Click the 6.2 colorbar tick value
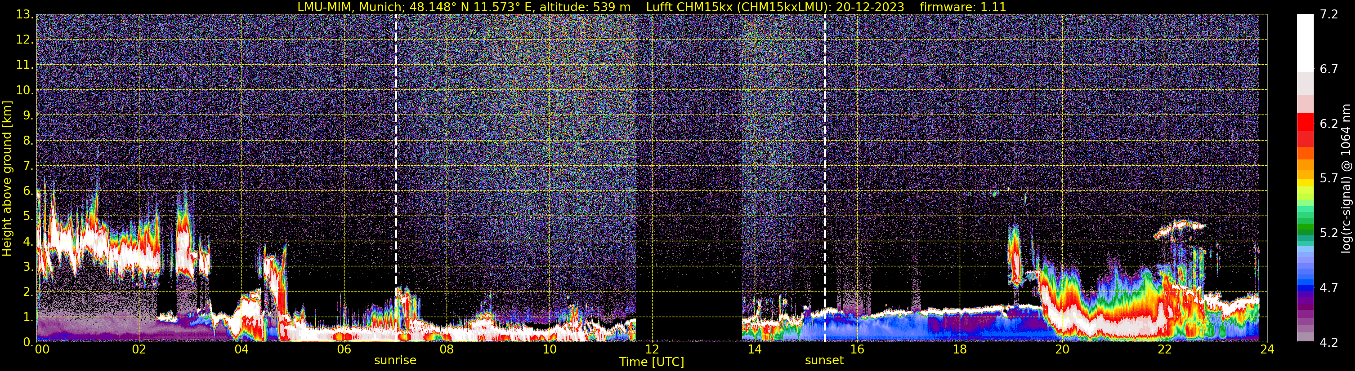Viewport: 1355px width, 371px height. point(1329,124)
